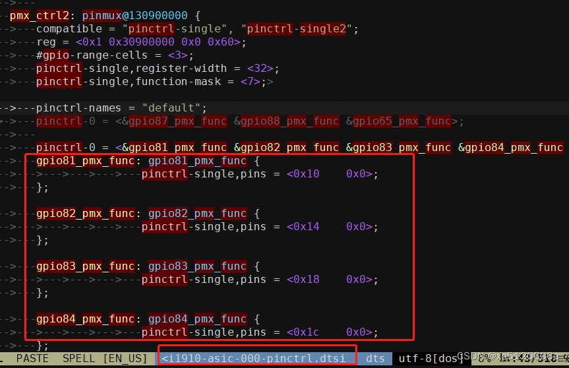Click the gpio81_pmx_func node definition label
This screenshot has height=368, width=569.
85,161
